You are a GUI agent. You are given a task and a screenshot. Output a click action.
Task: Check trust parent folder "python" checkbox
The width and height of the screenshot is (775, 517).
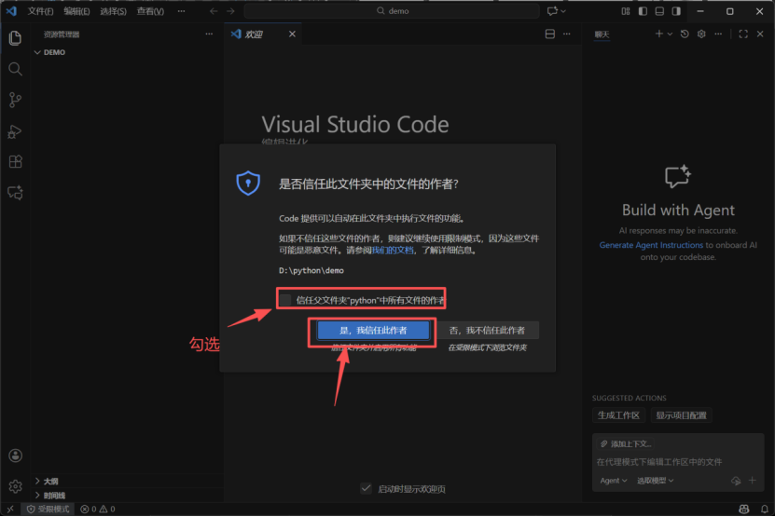pyautogui.click(x=285, y=300)
